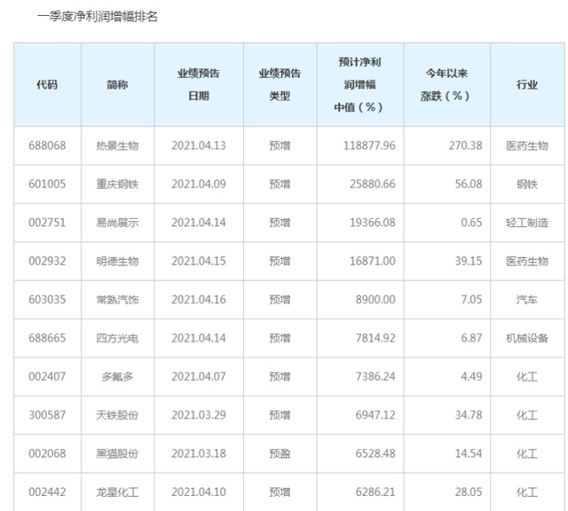The height and width of the screenshot is (511, 568).
Task: Click the value 6286.21
Action: coord(375,492)
